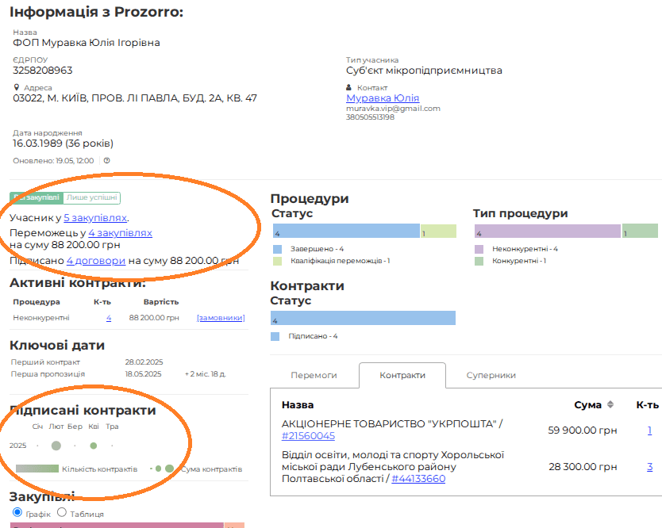Open the [замовники] link
The height and width of the screenshot is (528, 662).
pos(221,318)
